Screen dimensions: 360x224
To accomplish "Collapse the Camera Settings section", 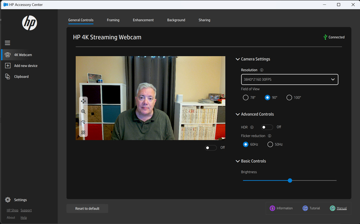I will click(238, 59).
